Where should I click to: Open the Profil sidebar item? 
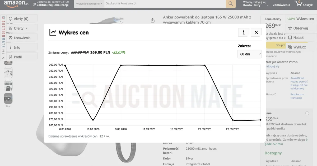point(22,57)
